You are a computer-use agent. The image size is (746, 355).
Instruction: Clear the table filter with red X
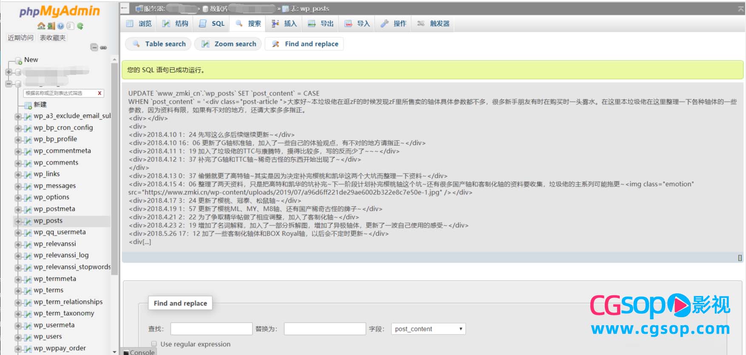point(99,93)
